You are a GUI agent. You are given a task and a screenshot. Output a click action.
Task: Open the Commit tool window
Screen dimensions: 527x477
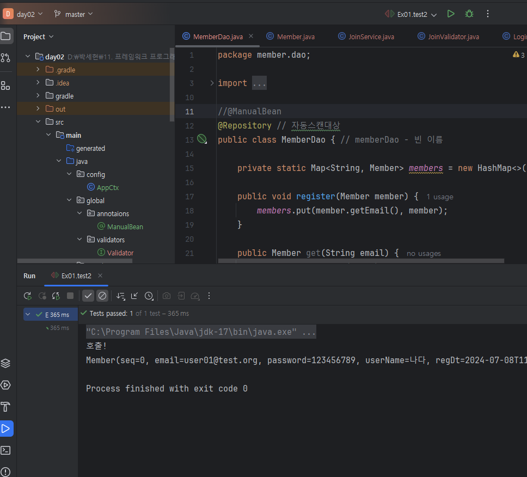pyautogui.click(x=6, y=58)
